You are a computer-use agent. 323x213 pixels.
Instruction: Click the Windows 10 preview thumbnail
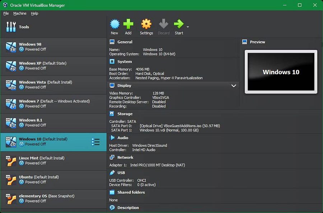(x=281, y=72)
